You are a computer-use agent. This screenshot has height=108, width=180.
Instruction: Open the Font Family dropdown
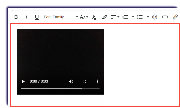click(61, 17)
